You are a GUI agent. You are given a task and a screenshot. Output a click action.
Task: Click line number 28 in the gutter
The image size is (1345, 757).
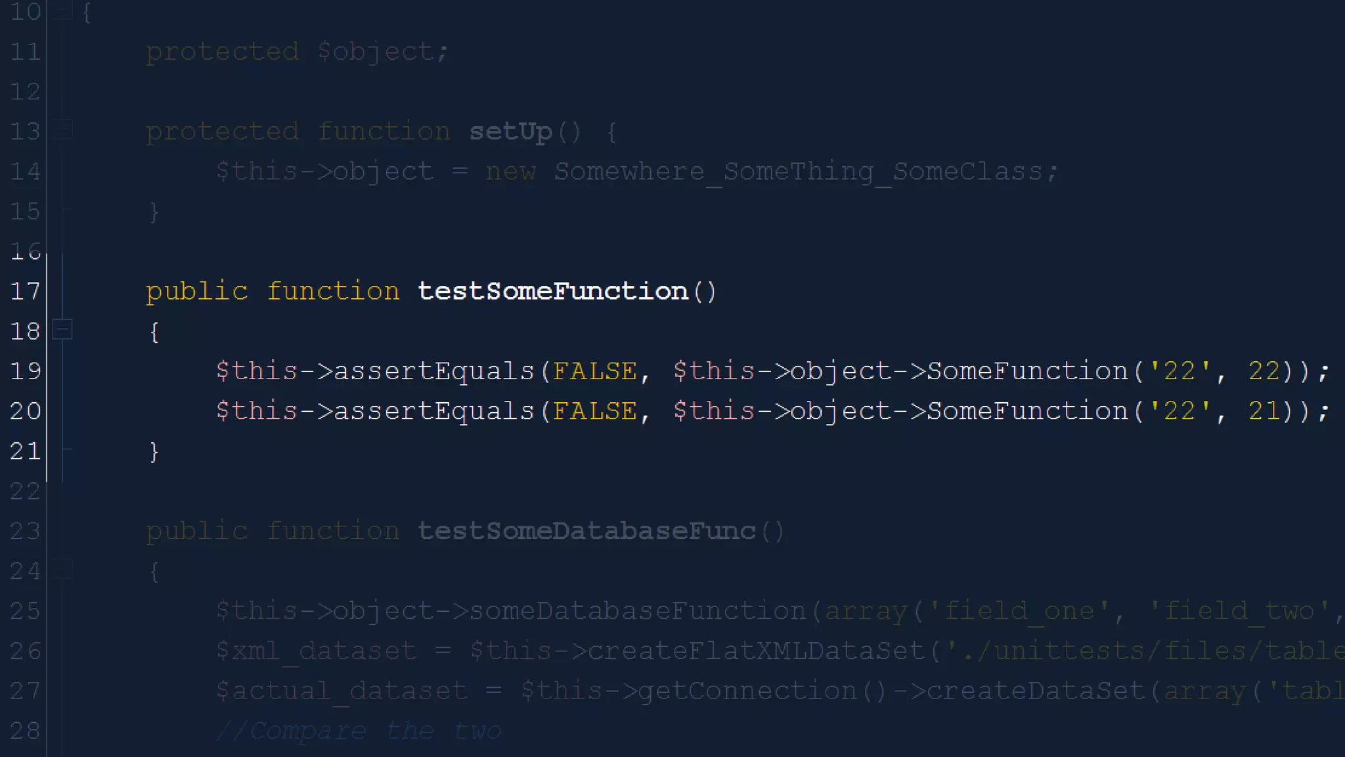click(25, 731)
